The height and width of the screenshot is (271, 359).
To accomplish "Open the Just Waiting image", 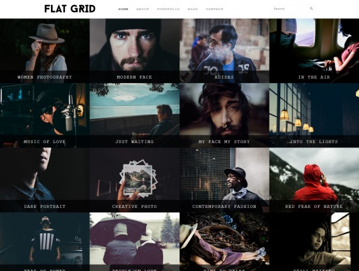I will coord(134,115).
